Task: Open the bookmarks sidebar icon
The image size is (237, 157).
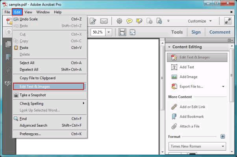Action: click(x=8, y=57)
